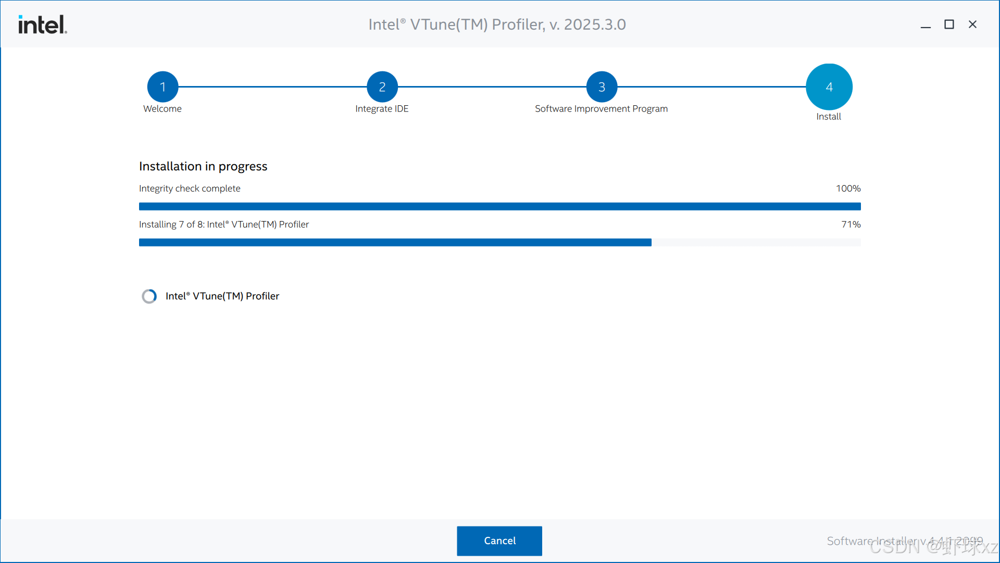Click the Installation in progress heading
The width and height of the screenshot is (1000, 563).
(x=203, y=166)
